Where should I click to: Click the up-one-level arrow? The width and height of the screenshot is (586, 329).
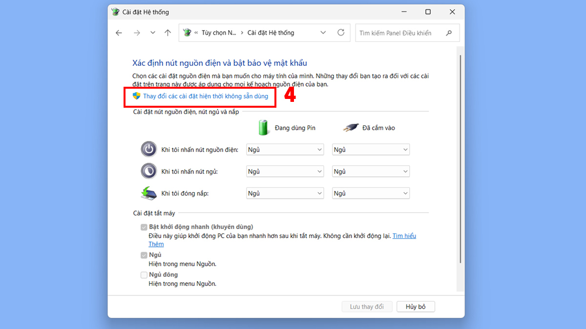click(167, 33)
